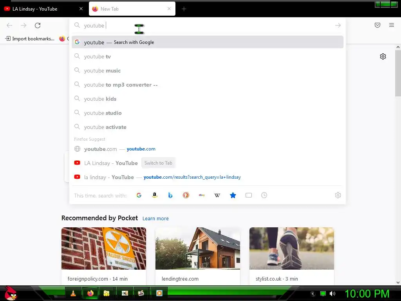Image resolution: width=401 pixels, height=301 pixels.
Task: Click the page vertical scrollbar thumb
Action: click(x=398, y=74)
